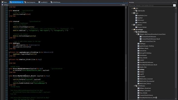Click the BANano_ParseEvent sub icon

[x=139, y=88]
